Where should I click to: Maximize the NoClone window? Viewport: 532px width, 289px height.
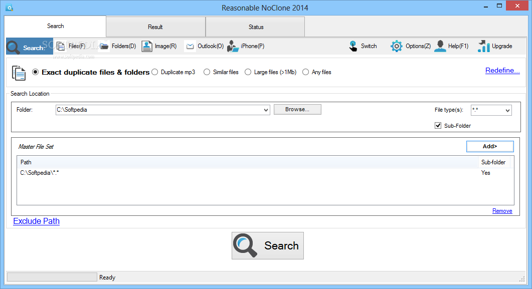tap(499, 6)
